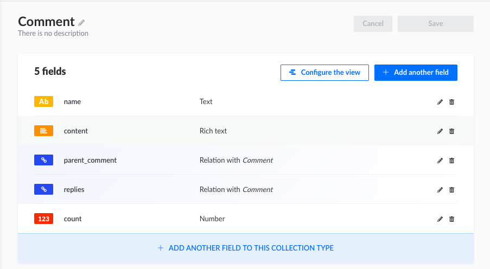The image size is (490, 269).
Task: Delete the content field using trash icon
Action: coord(452,131)
